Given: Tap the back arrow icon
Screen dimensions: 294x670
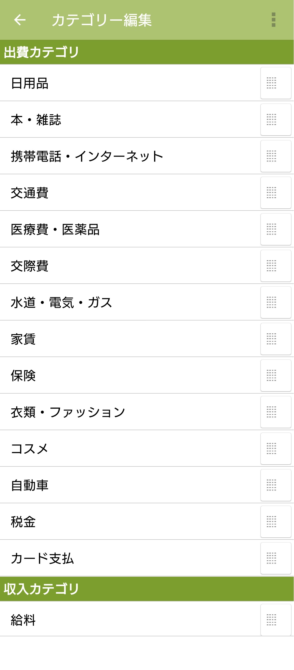Looking at the screenshot, I should pyautogui.click(x=20, y=20).
